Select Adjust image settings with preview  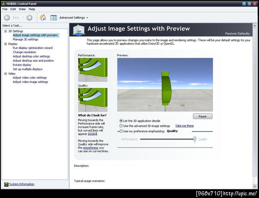click(x=35, y=35)
